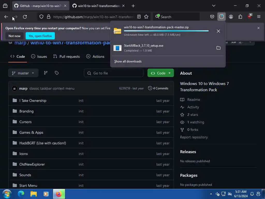Switch to the win10-to-win7-transformation second tab
This screenshot has height=199, width=265.
[99, 6]
